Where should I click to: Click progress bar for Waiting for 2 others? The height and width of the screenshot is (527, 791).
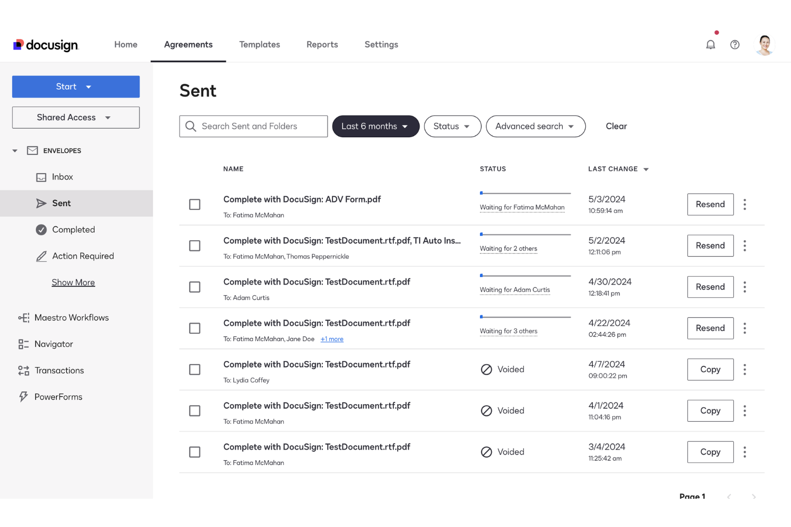tap(525, 234)
